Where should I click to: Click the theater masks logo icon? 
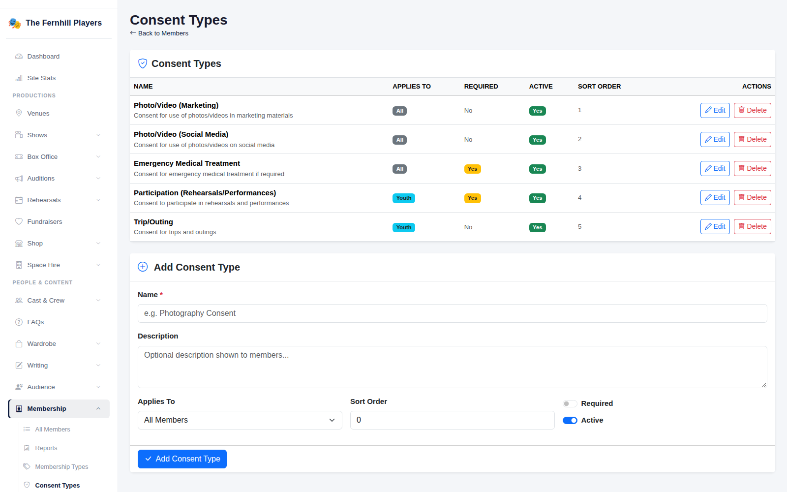pos(15,23)
